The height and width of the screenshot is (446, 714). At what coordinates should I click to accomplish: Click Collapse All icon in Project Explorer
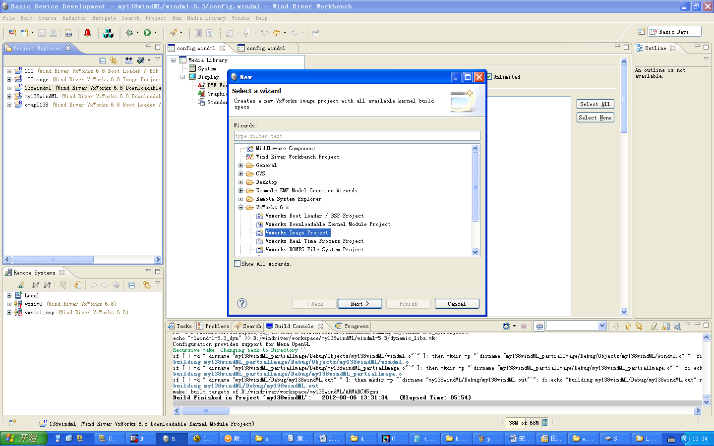click(x=102, y=60)
